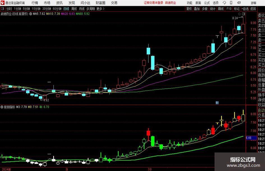Click the mobile phone icon in title bar
The image size is (265, 171).
point(231,3)
